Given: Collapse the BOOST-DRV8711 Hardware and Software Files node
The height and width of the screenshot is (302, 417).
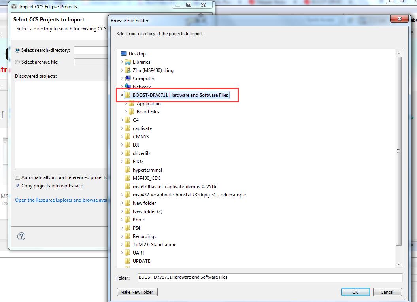Looking at the screenshot, I should click(x=122, y=95).
